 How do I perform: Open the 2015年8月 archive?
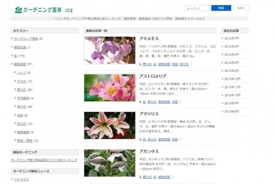pyautogui.click(x=232, y=112)
